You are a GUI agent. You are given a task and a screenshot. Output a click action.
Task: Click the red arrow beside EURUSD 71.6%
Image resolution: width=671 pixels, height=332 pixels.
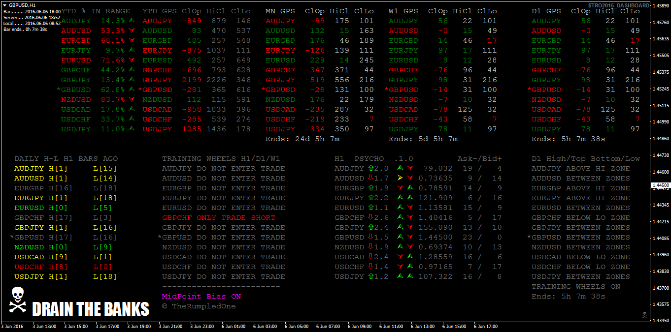coord(132,60)
